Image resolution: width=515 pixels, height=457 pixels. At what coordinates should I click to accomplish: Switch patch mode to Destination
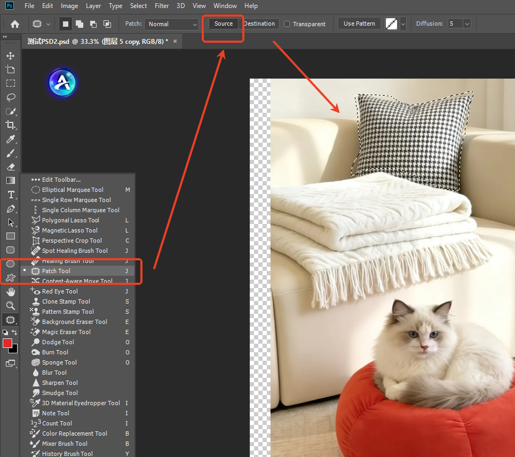pos(259,24)
